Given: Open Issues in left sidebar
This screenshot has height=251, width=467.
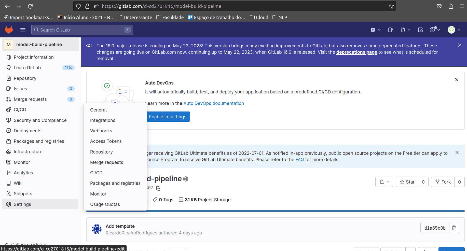Looking at the screenshot, I should 40,89.
